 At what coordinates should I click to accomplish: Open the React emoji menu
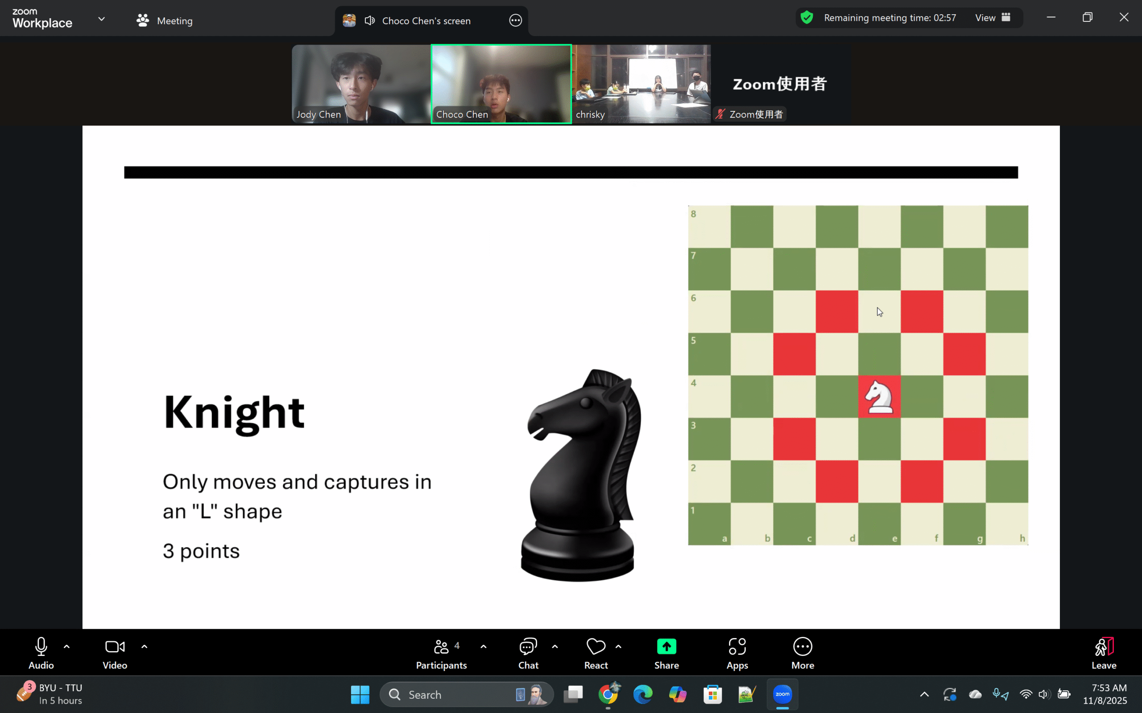tap(596, 653)
